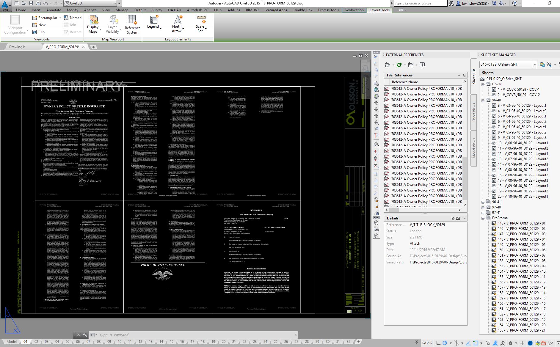Refresh the external references list
Viewport: 560px width, 347px height.
(399, 65)
